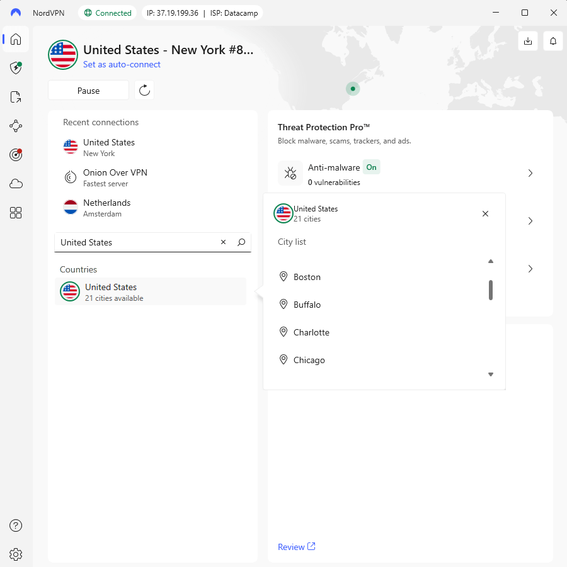This screenshot has height=567, width=567.
Task: Select Boston from the city list
Action: click(307, 277)
